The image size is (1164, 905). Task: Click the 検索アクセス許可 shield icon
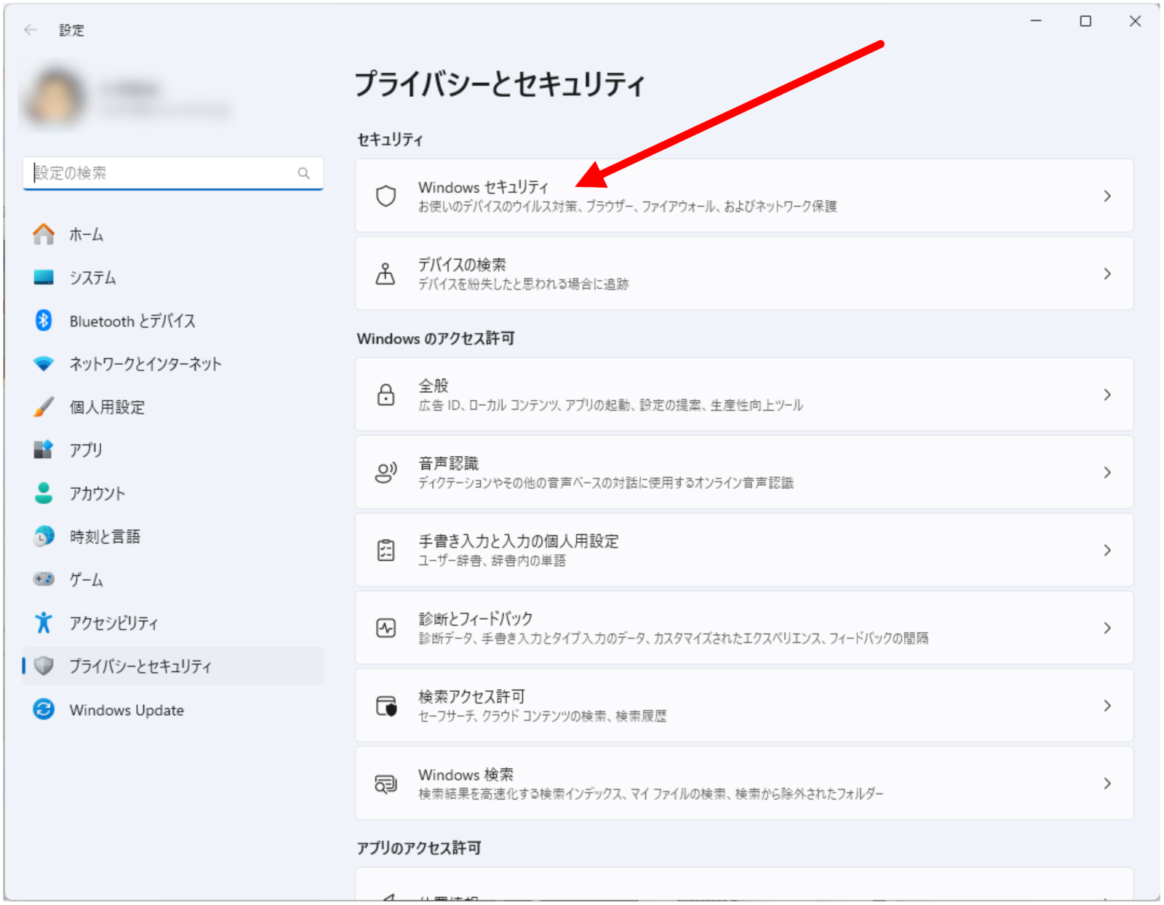386,706
